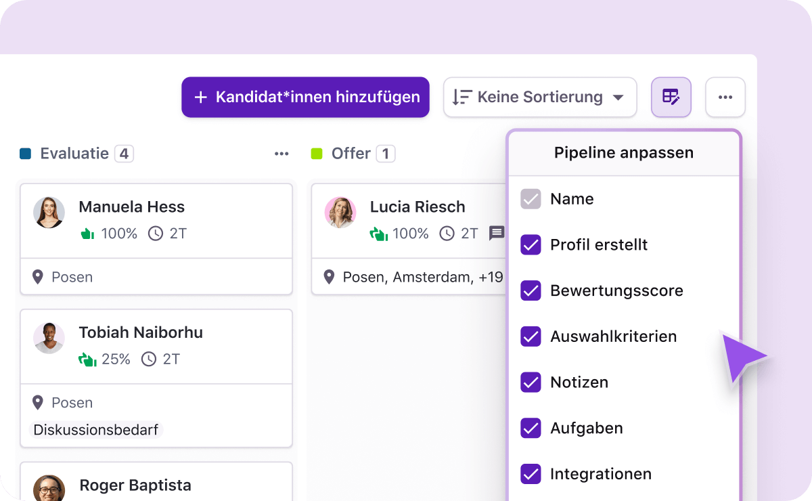Screen dimensions: 812x501
Task: Open the overflow menu in the toolbar
Action: [x=725, y=97]
